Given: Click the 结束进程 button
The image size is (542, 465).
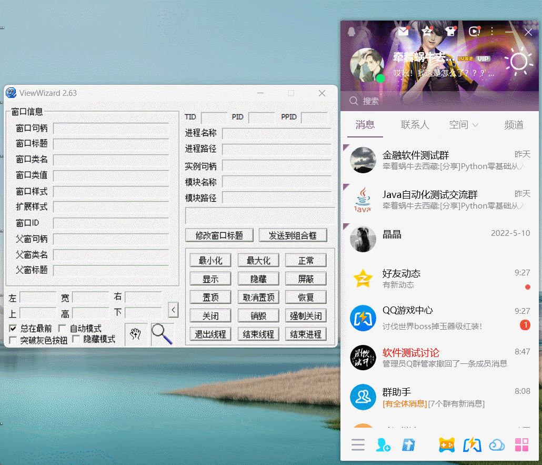Looking at the screenshot, I should 306,334.
